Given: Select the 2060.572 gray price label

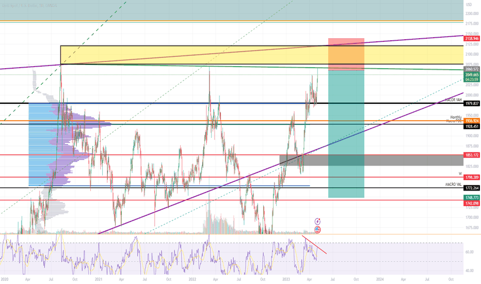Looking at the screenshot, I should pyautogui.click(x=472, y=69).
